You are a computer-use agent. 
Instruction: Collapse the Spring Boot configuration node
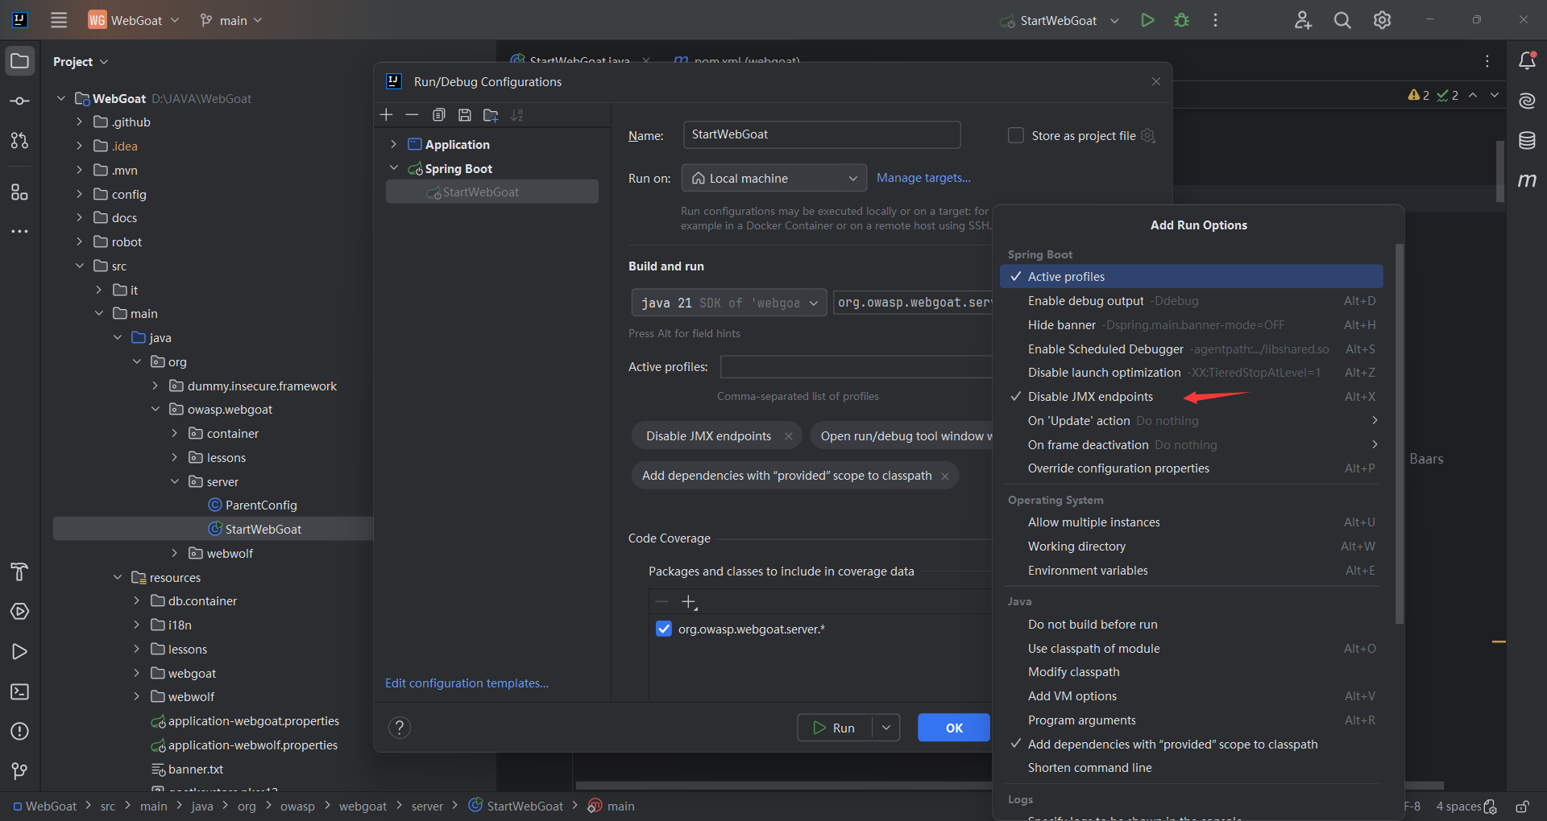393,168
